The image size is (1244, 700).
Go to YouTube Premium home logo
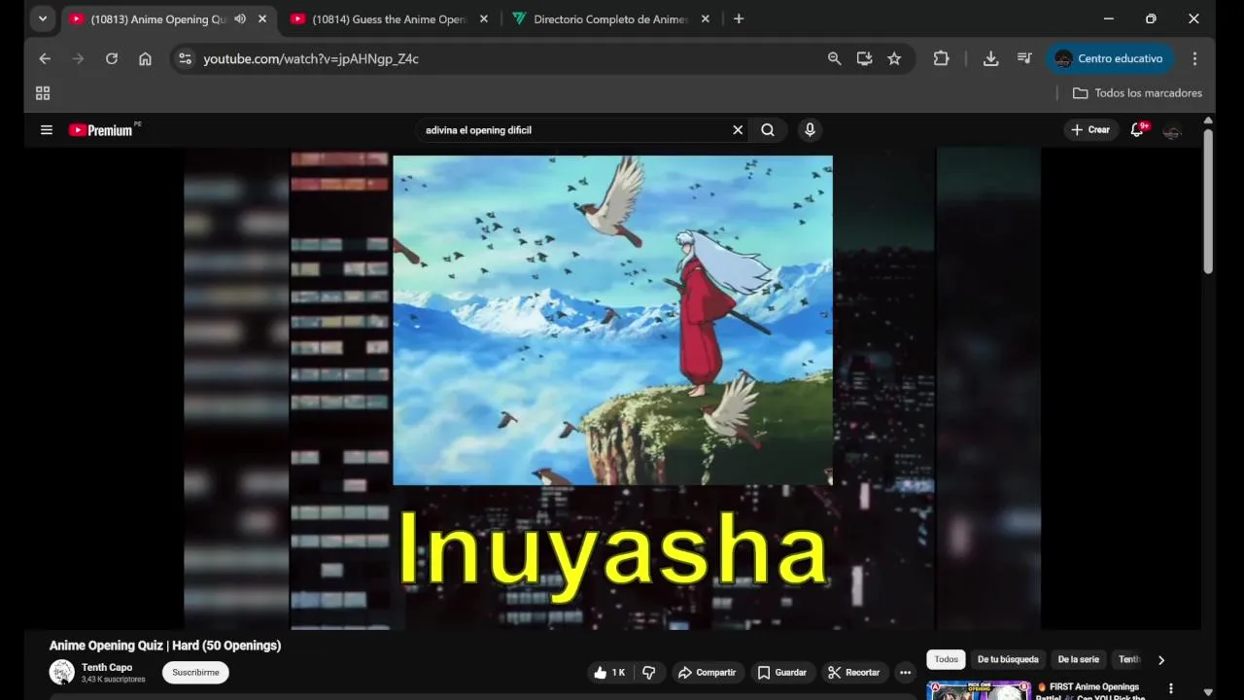103,129
